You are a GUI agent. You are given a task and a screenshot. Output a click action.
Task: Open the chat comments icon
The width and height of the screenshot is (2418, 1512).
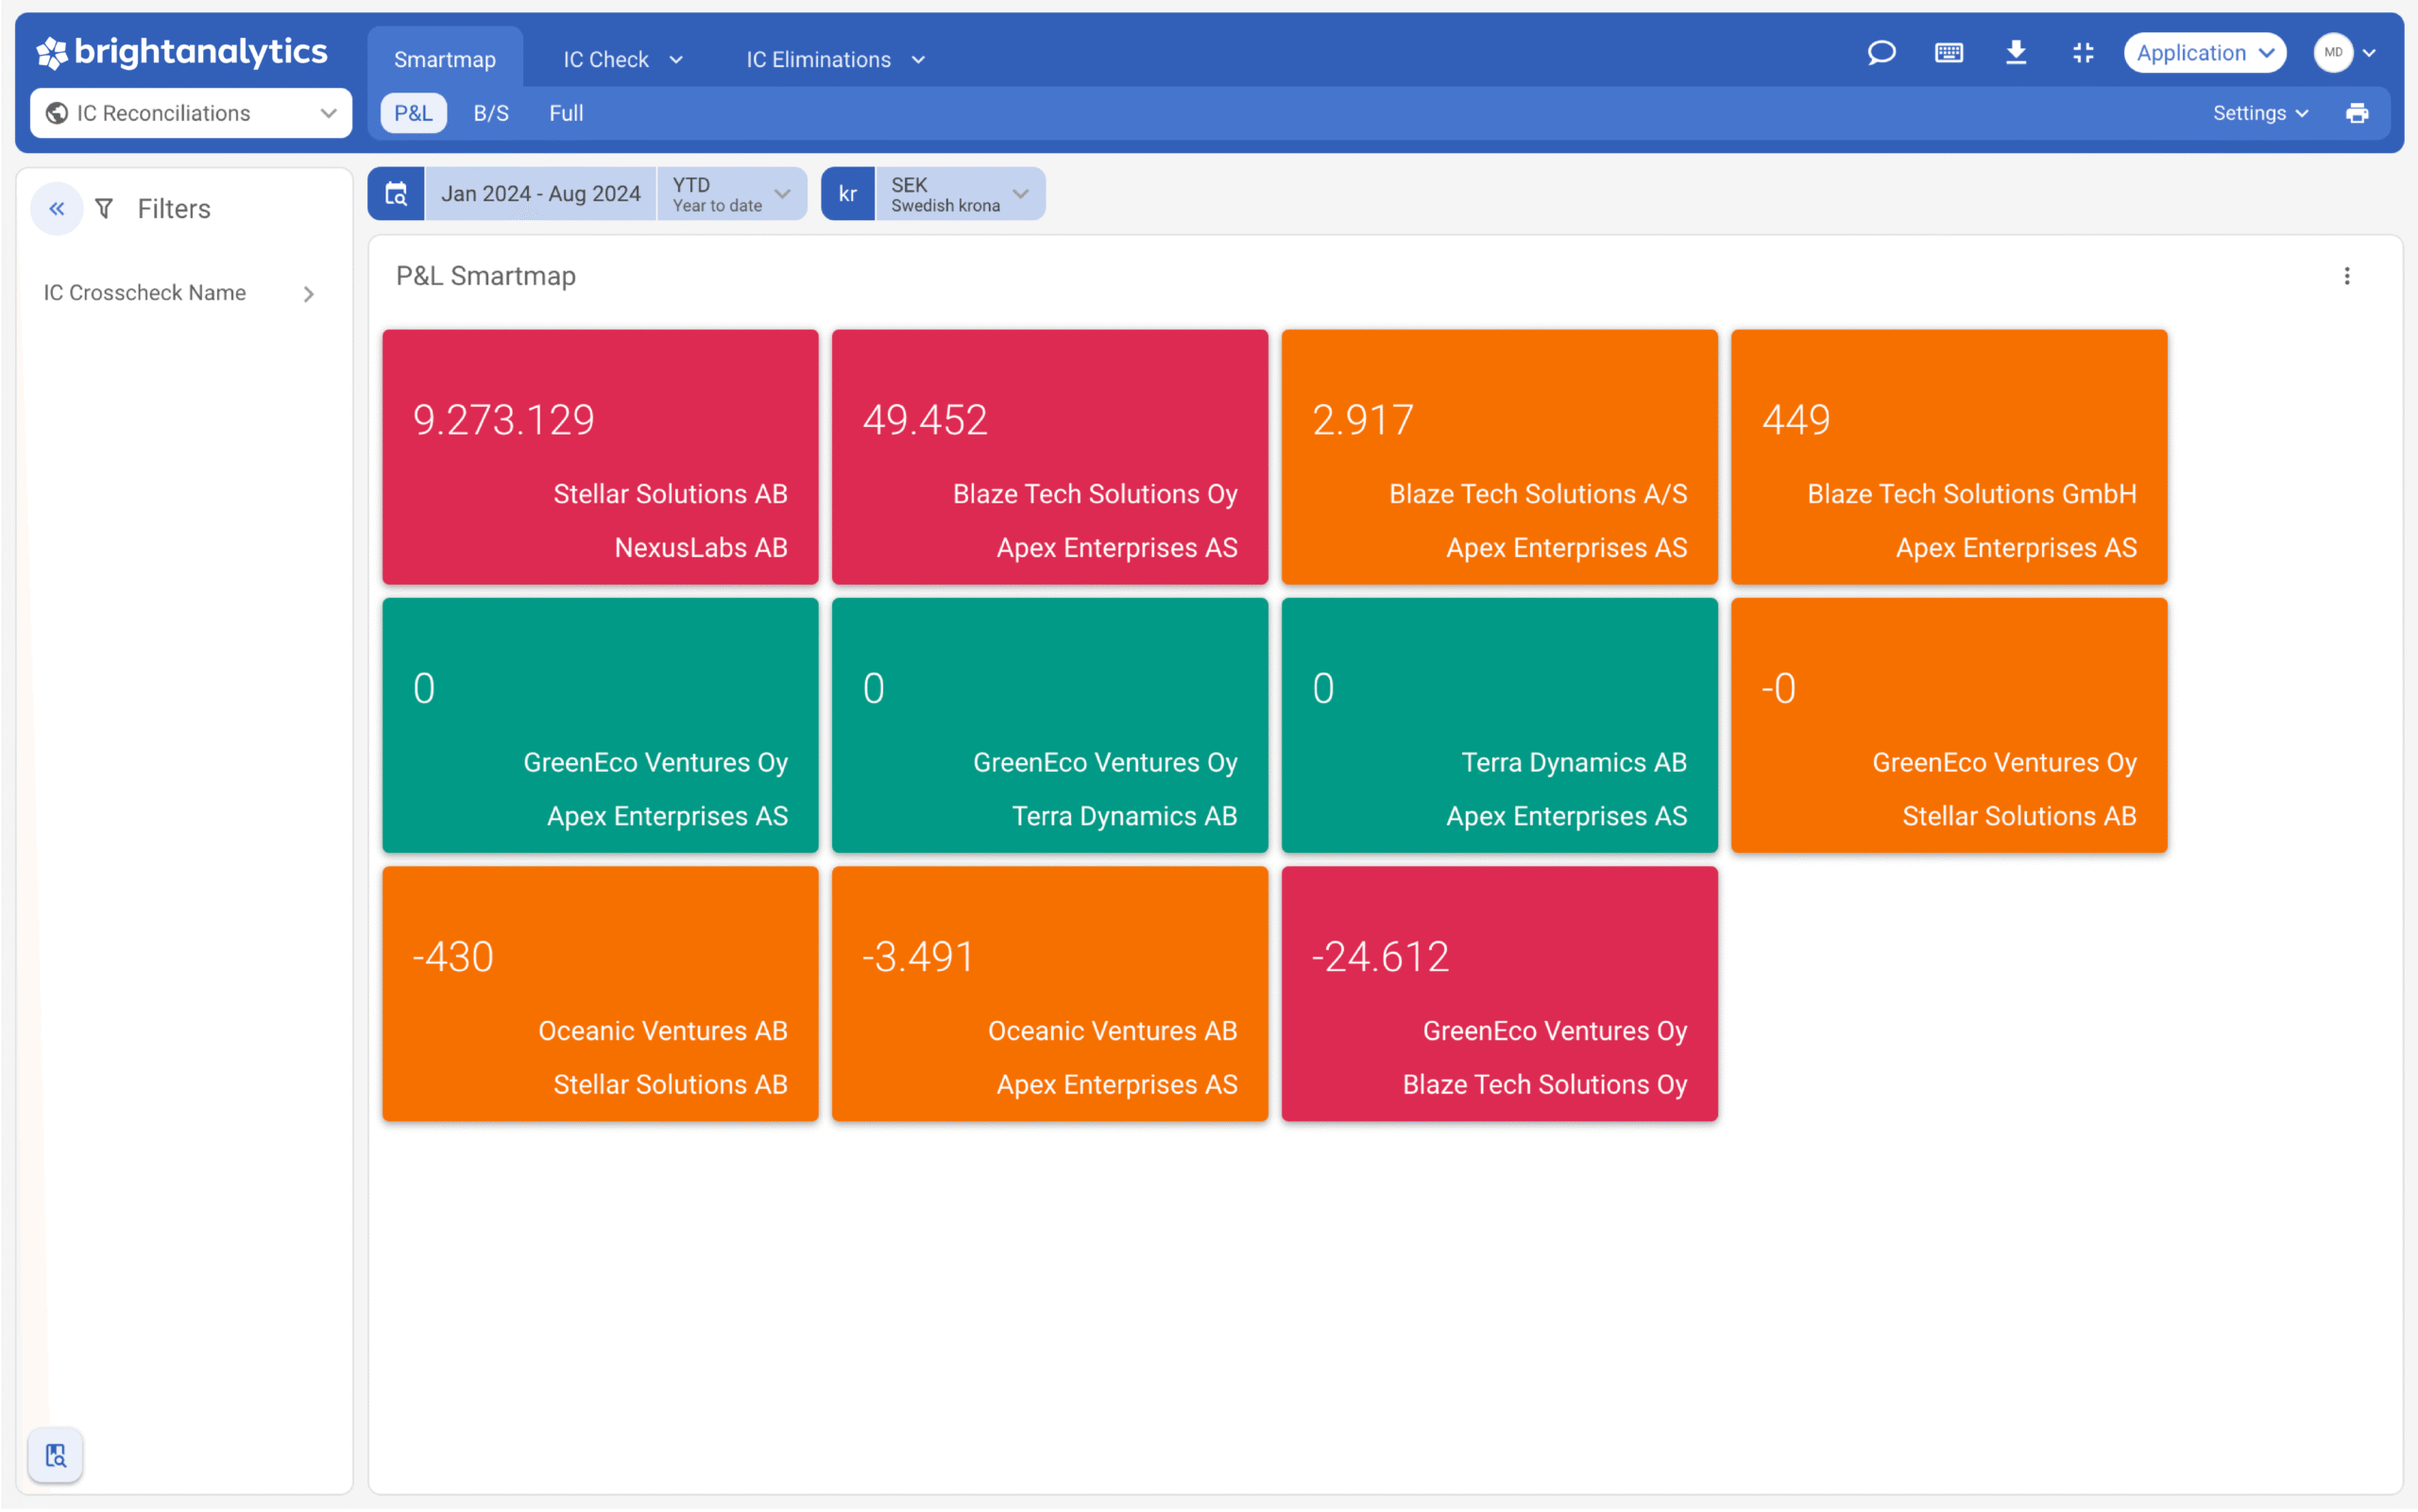click(x=1881, y=53)
